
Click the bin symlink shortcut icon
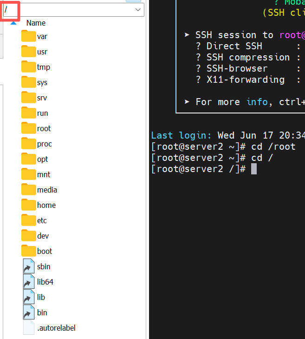29,312
